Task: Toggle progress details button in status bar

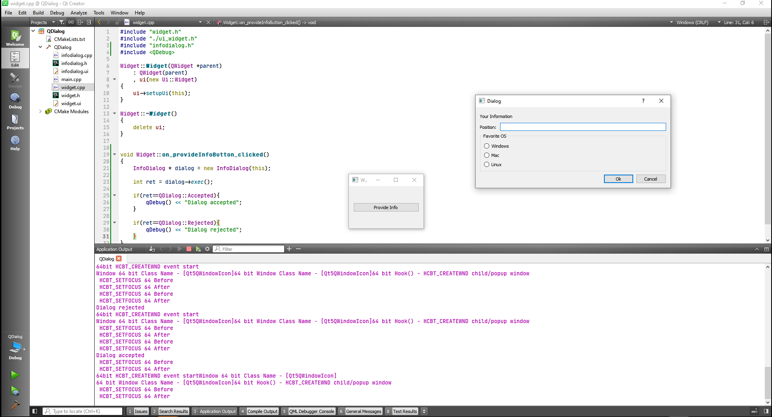Action: click(754, 411)
